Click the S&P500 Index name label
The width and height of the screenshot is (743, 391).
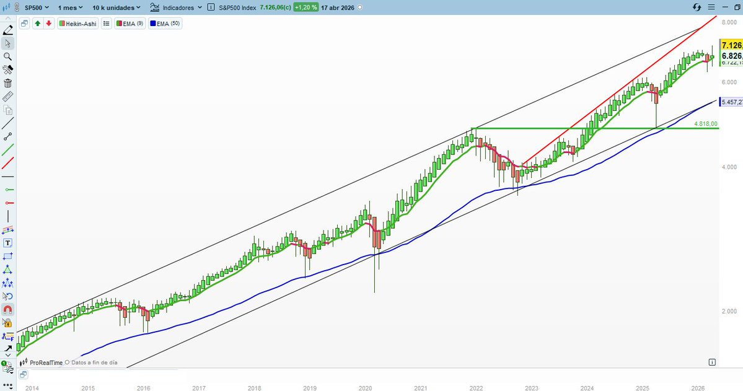(237, 7)
